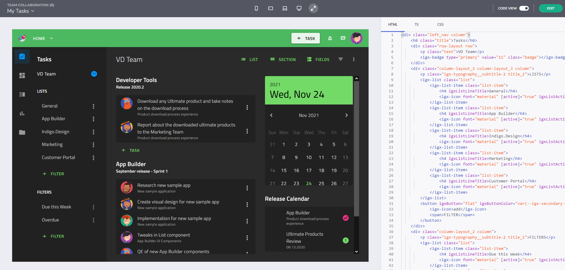The height and width of the screenshot is (270, 565).
Task: Switch preview to desktop monitor view
Action: [x=299, y=8]
